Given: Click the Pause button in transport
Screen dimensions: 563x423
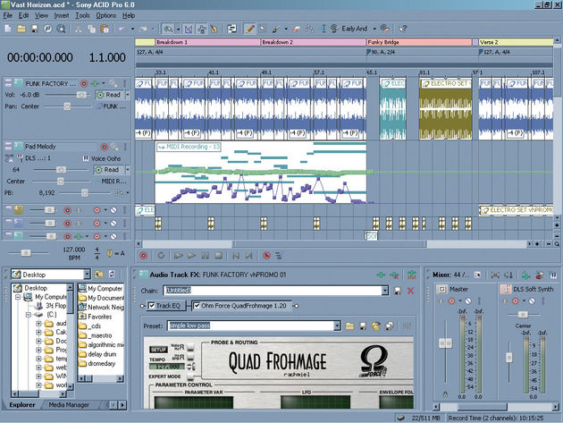Looking at the screenshot, I should click(205, 256).
